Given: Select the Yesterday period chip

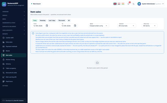Looking at the screenshot, I should (43, 21).
